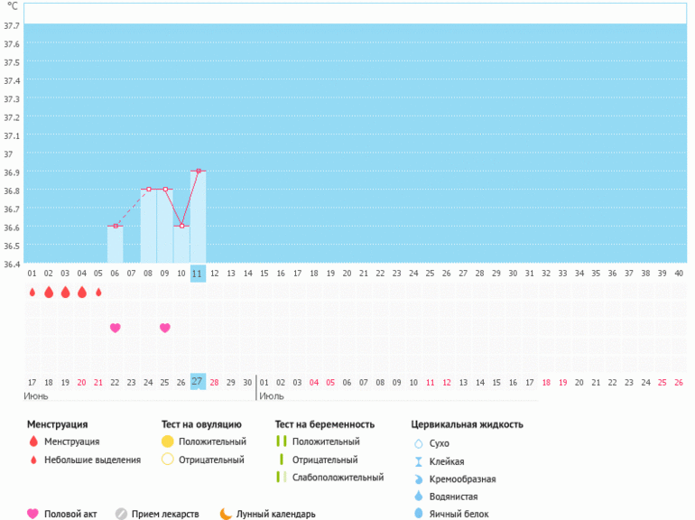Viewport: 695px width, 520px height.
Task: Click the Отрицательный ovulation test circle
Action: [167, 460]
